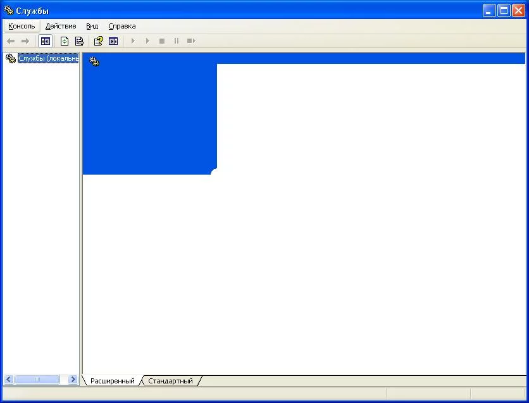This screenshot has width=529, height=403.
Task: Click the left arrow of the tree scrollbar
Action: tap(9, 380)
